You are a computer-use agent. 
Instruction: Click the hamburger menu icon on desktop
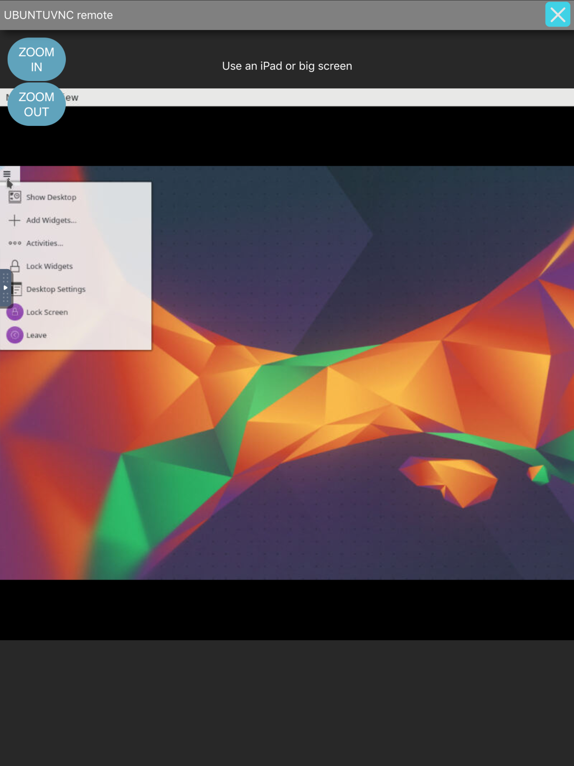7,174
